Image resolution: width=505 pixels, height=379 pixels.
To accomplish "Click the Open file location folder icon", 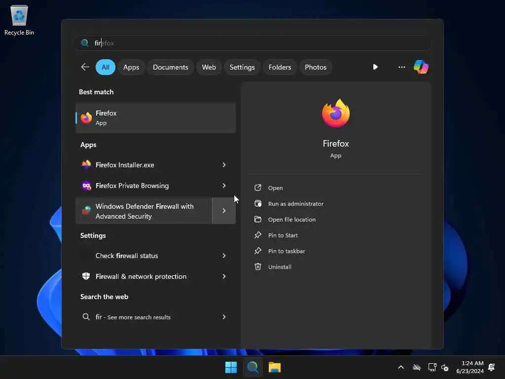I will pos(257,220).
